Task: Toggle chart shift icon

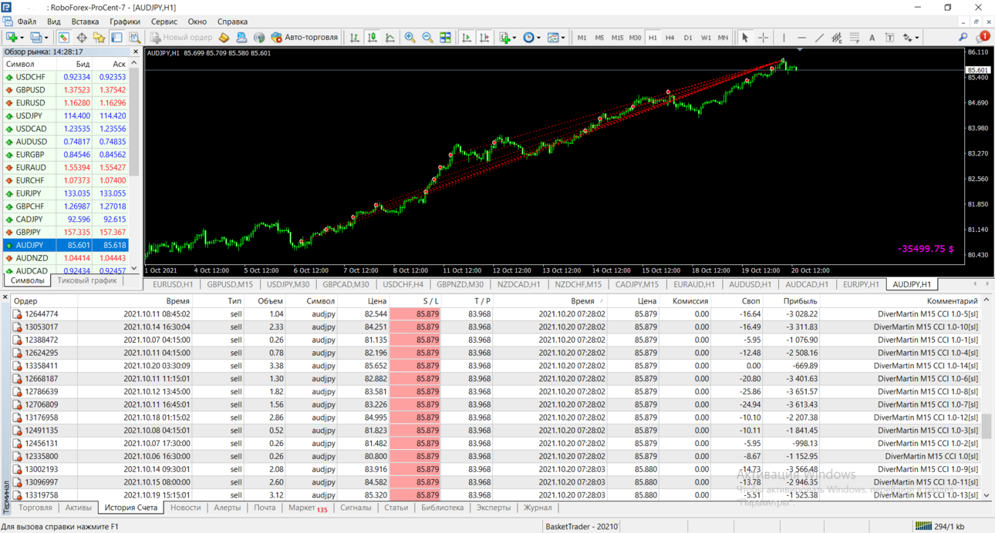Action: [484, 37]
